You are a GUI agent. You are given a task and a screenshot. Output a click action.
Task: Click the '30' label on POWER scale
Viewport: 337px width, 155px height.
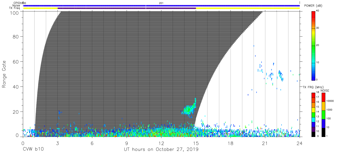click(x=318, y=28)
